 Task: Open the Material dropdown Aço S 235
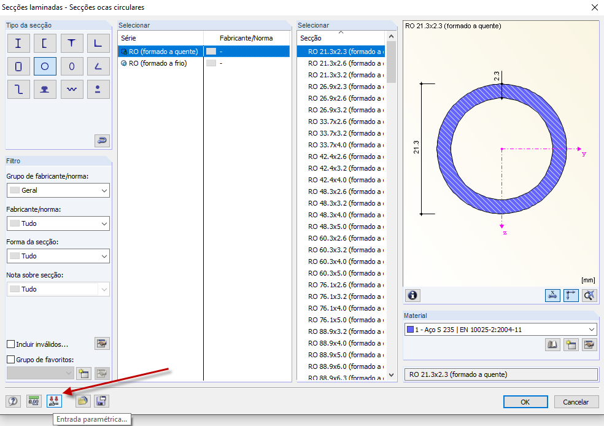point(501,330)
